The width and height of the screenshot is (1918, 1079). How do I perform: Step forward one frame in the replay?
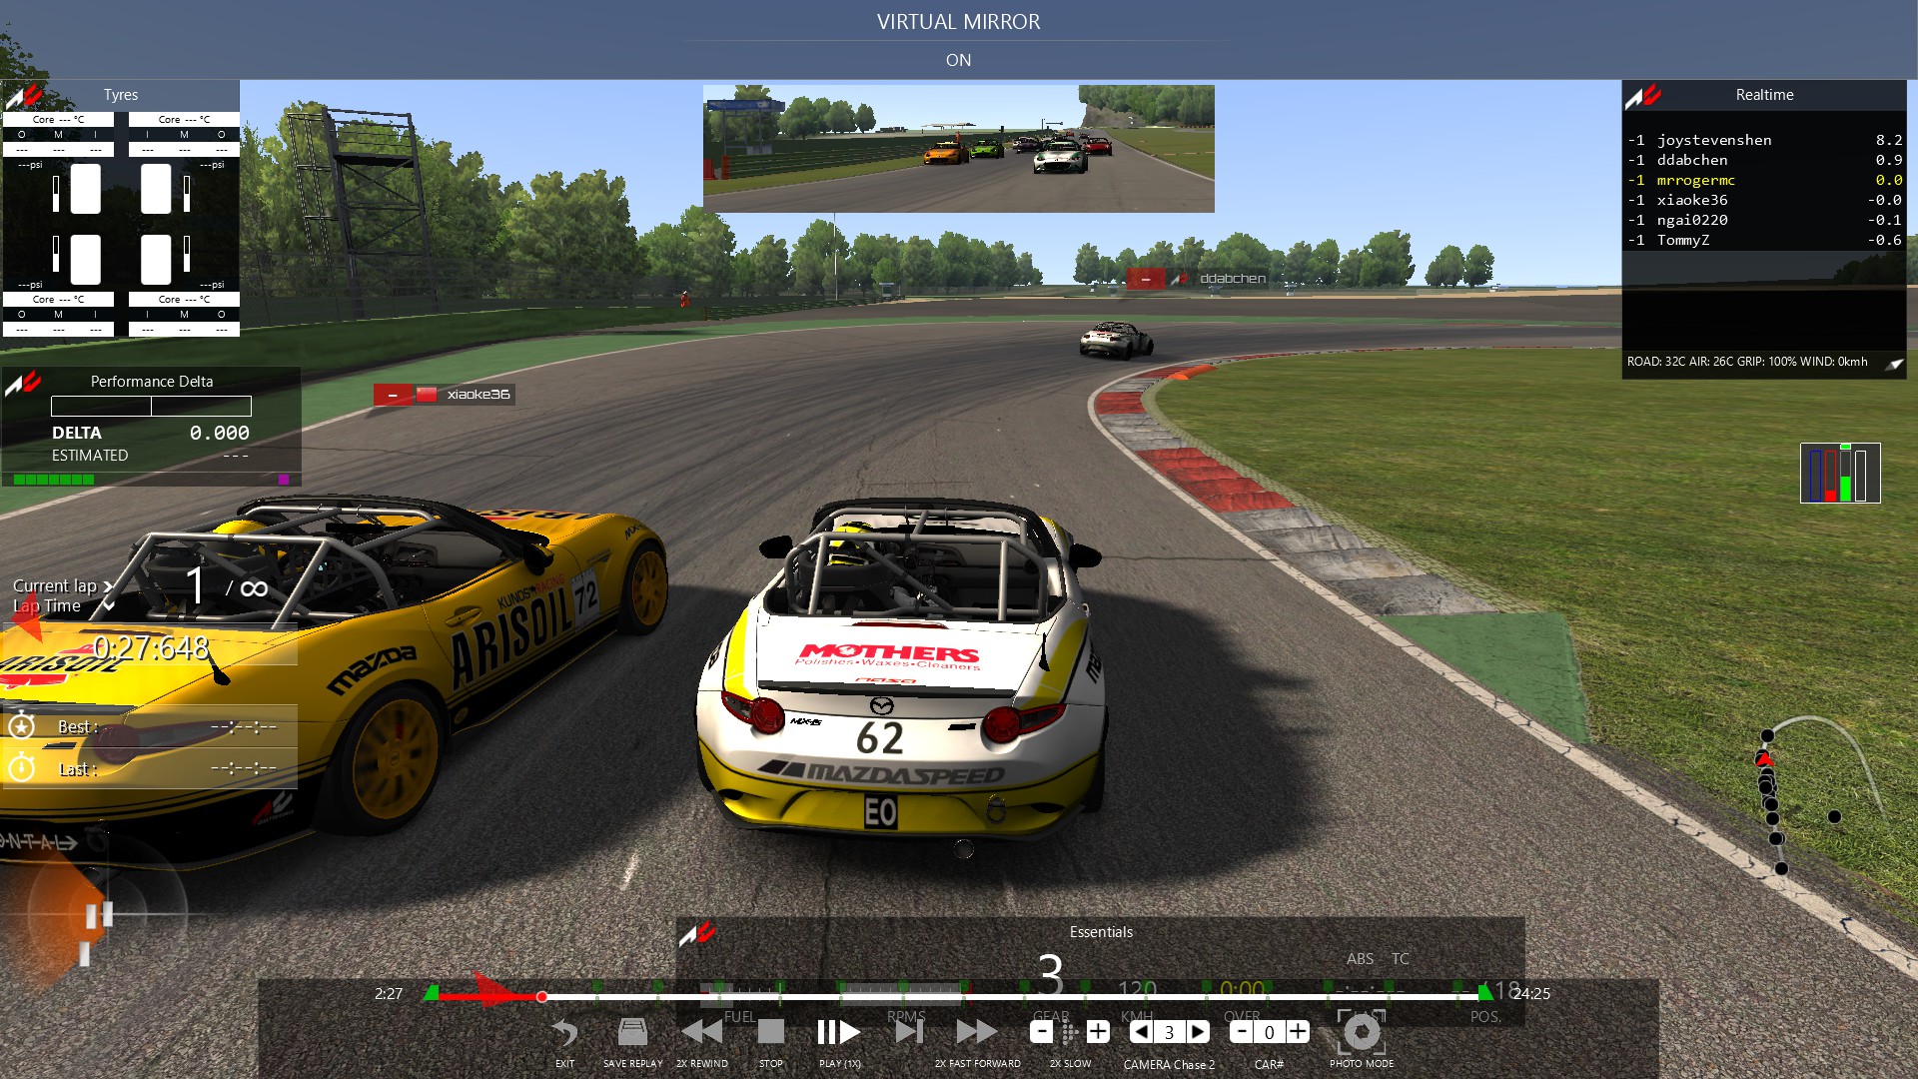(x=909, y=1031)
